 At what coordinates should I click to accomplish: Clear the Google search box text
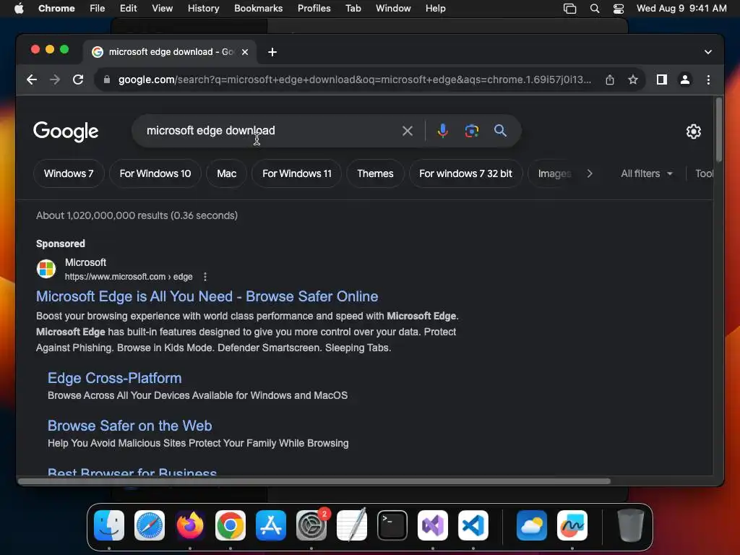(x=408, y=131)
